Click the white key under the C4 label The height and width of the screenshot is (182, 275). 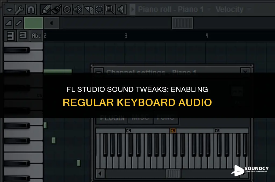coord(128,162)
